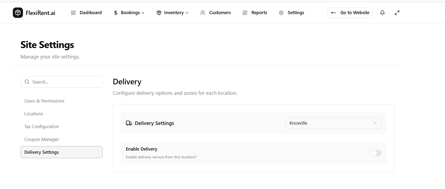Click the Delivery page heading
The height and width of the screenshot is (189, 445).
pyautogui.click(x=127, y=82)
